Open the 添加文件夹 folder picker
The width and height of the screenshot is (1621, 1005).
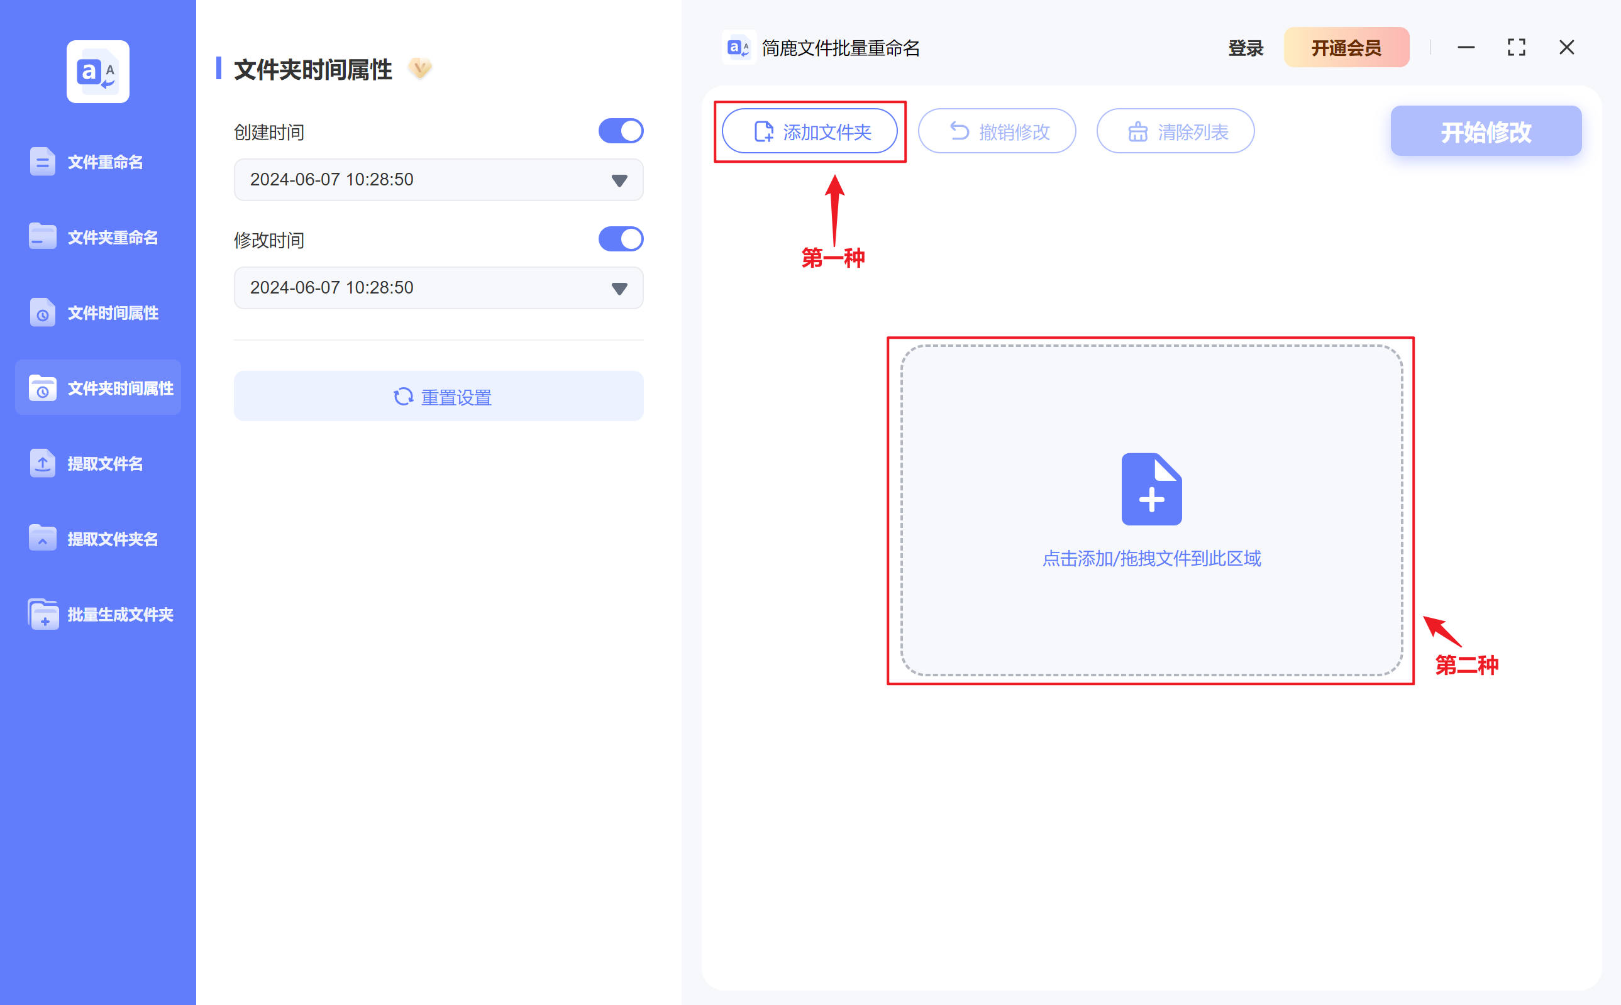[x=810, y=131]
